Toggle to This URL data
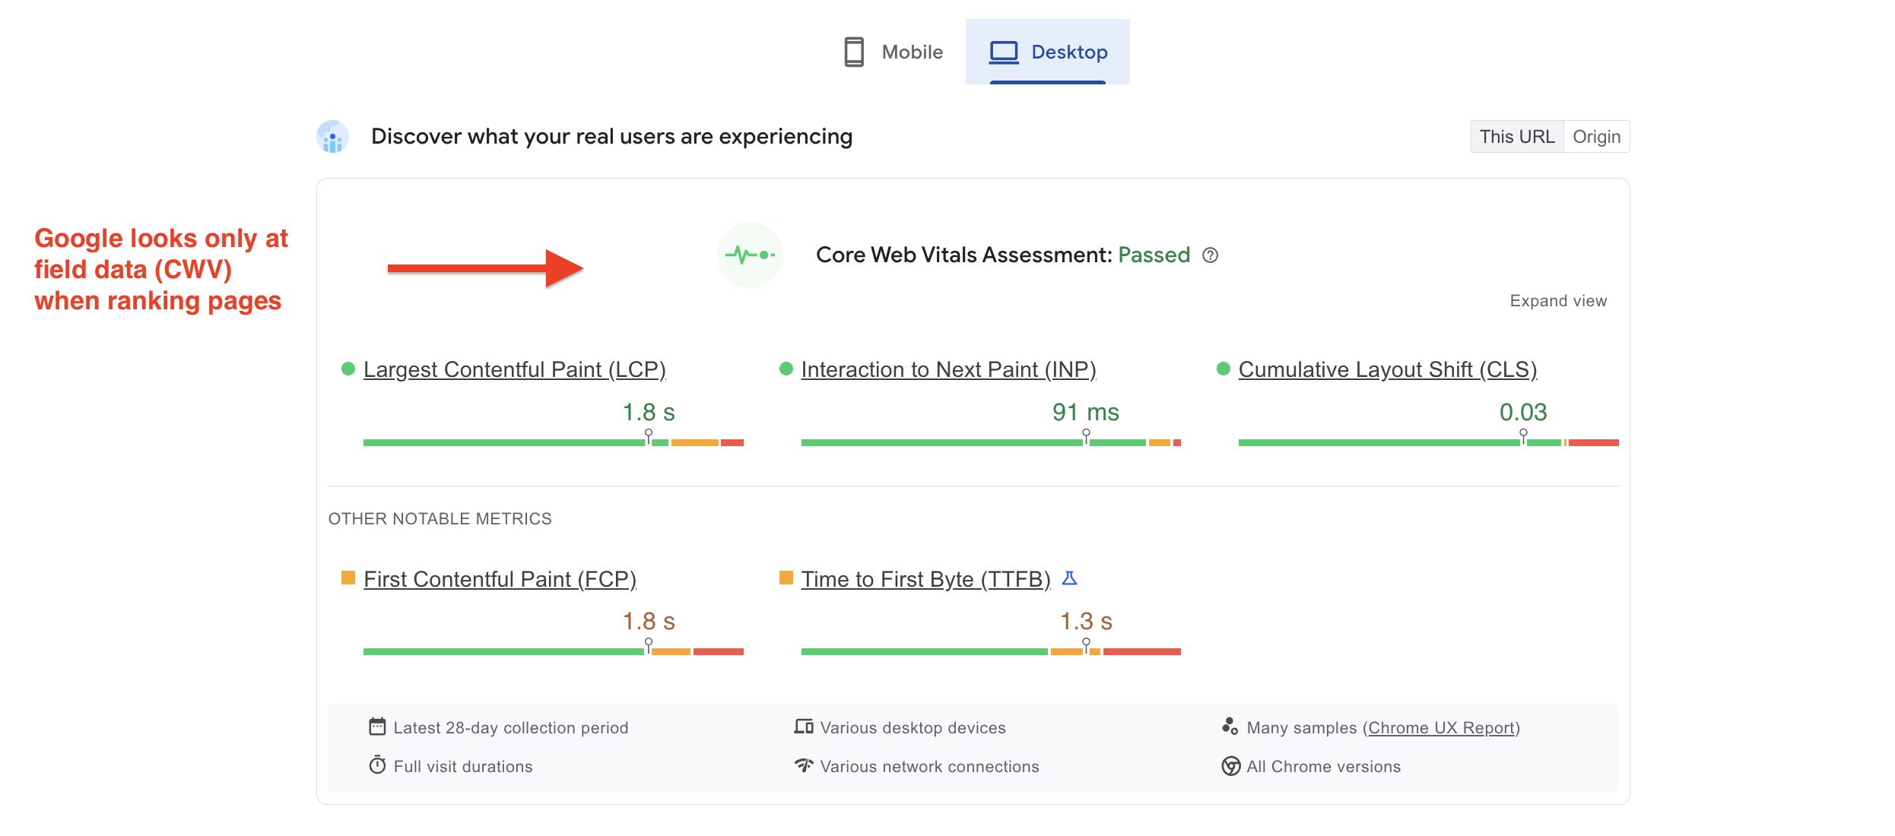 point(1517,137)
